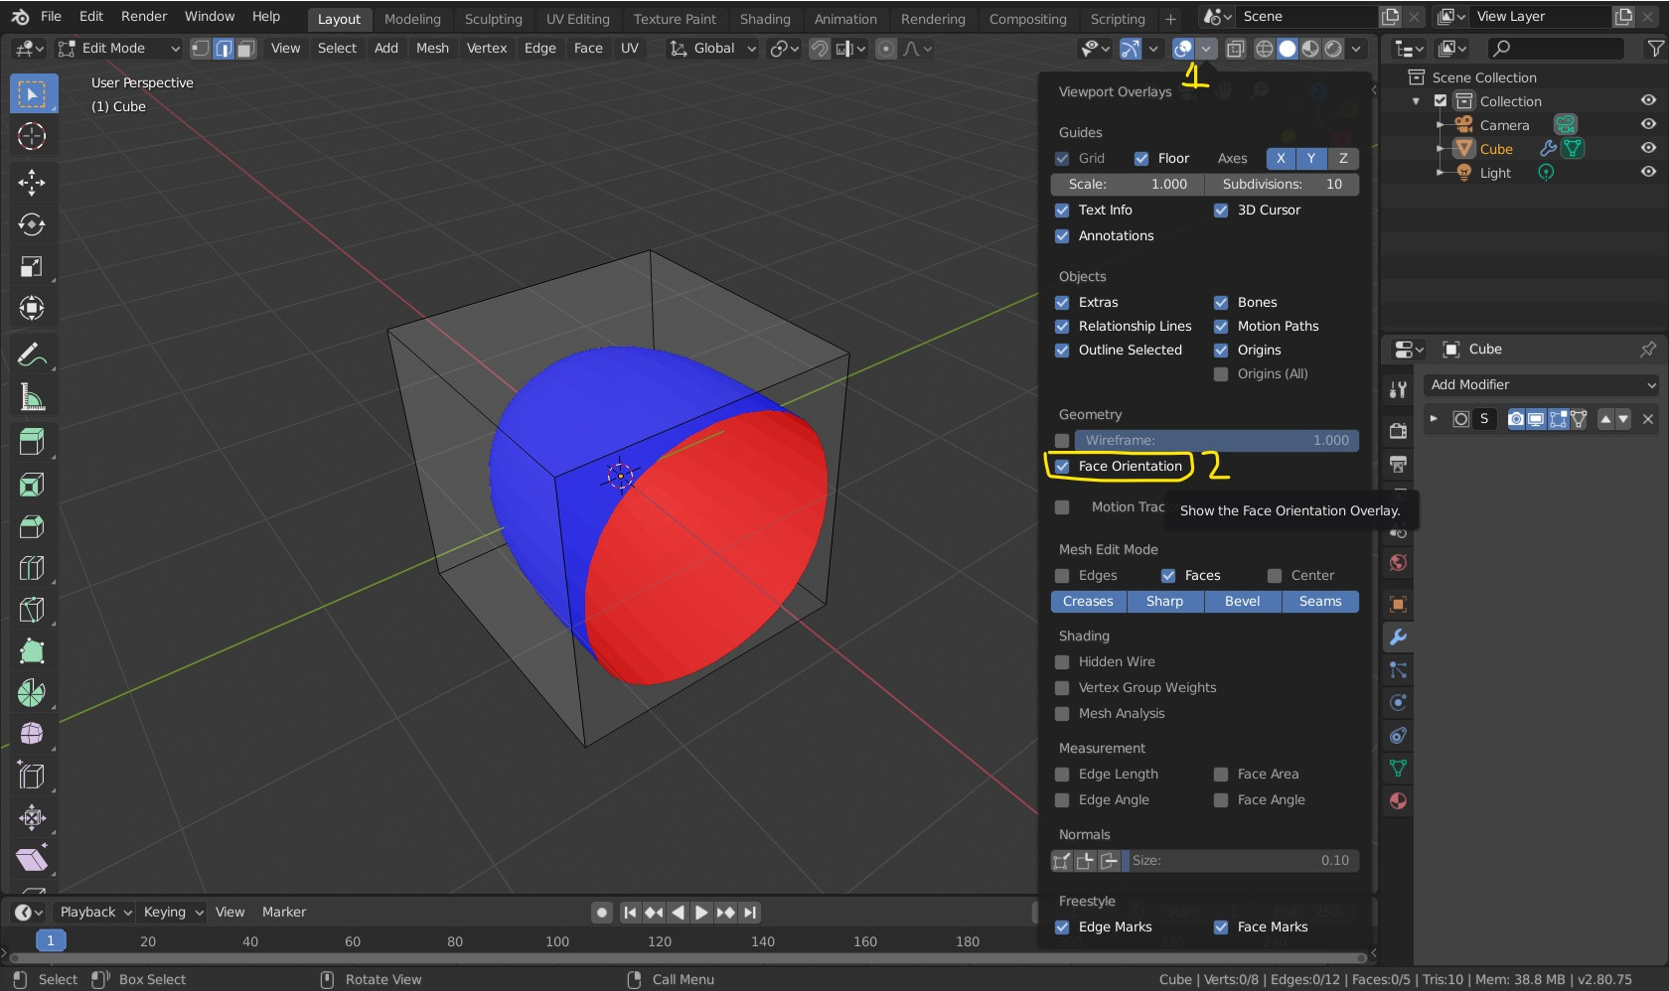This screenshot has width=1669, height=991.
Task: Switch to the Modeling workspace tab
Action: pos(412,19)
